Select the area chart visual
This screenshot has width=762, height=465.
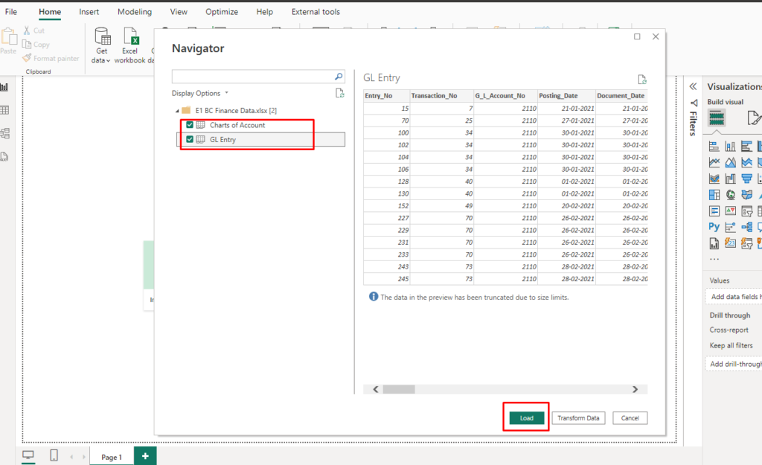(x=729, y=161)
